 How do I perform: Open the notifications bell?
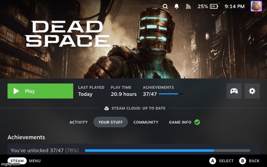tap(177, 6)
